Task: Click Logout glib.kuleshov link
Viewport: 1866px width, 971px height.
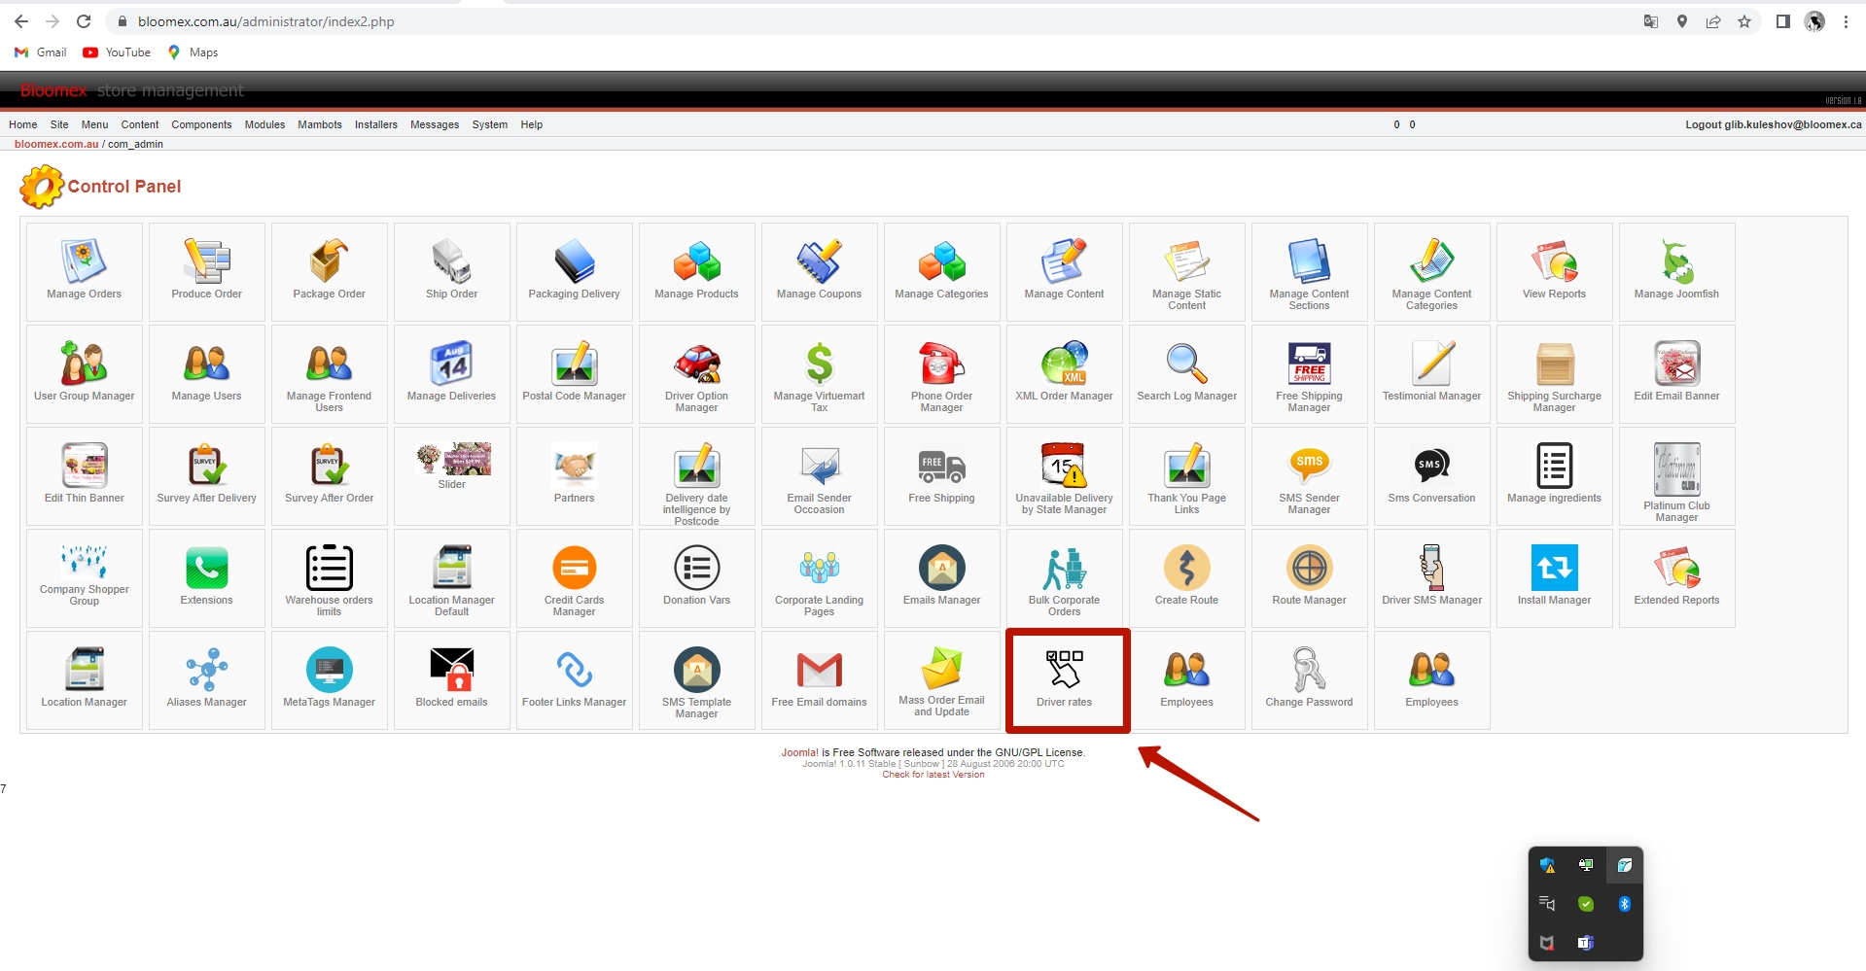Action: 1774,124
